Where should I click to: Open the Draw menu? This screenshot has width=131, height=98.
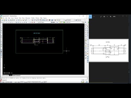(23, 18)
